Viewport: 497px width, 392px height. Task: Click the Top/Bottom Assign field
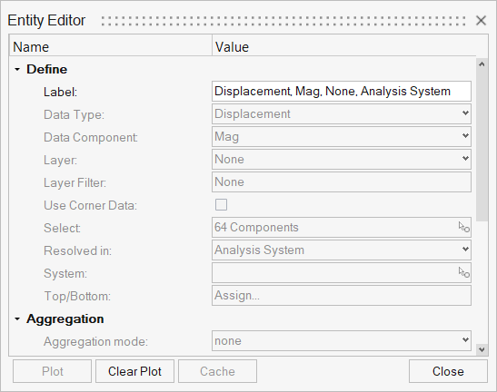pyautogui.click(x=342, y=296)
